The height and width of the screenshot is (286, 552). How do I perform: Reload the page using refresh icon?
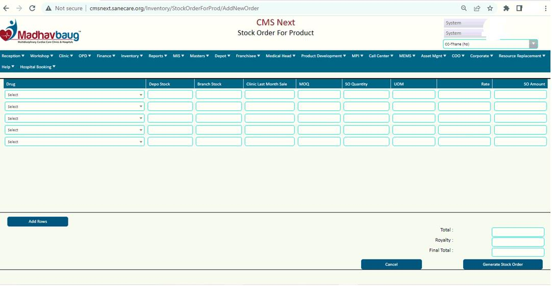tap(32, 8)
